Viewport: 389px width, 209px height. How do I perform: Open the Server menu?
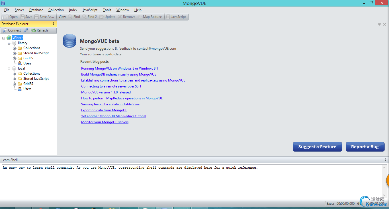click(x=19, y=10)
